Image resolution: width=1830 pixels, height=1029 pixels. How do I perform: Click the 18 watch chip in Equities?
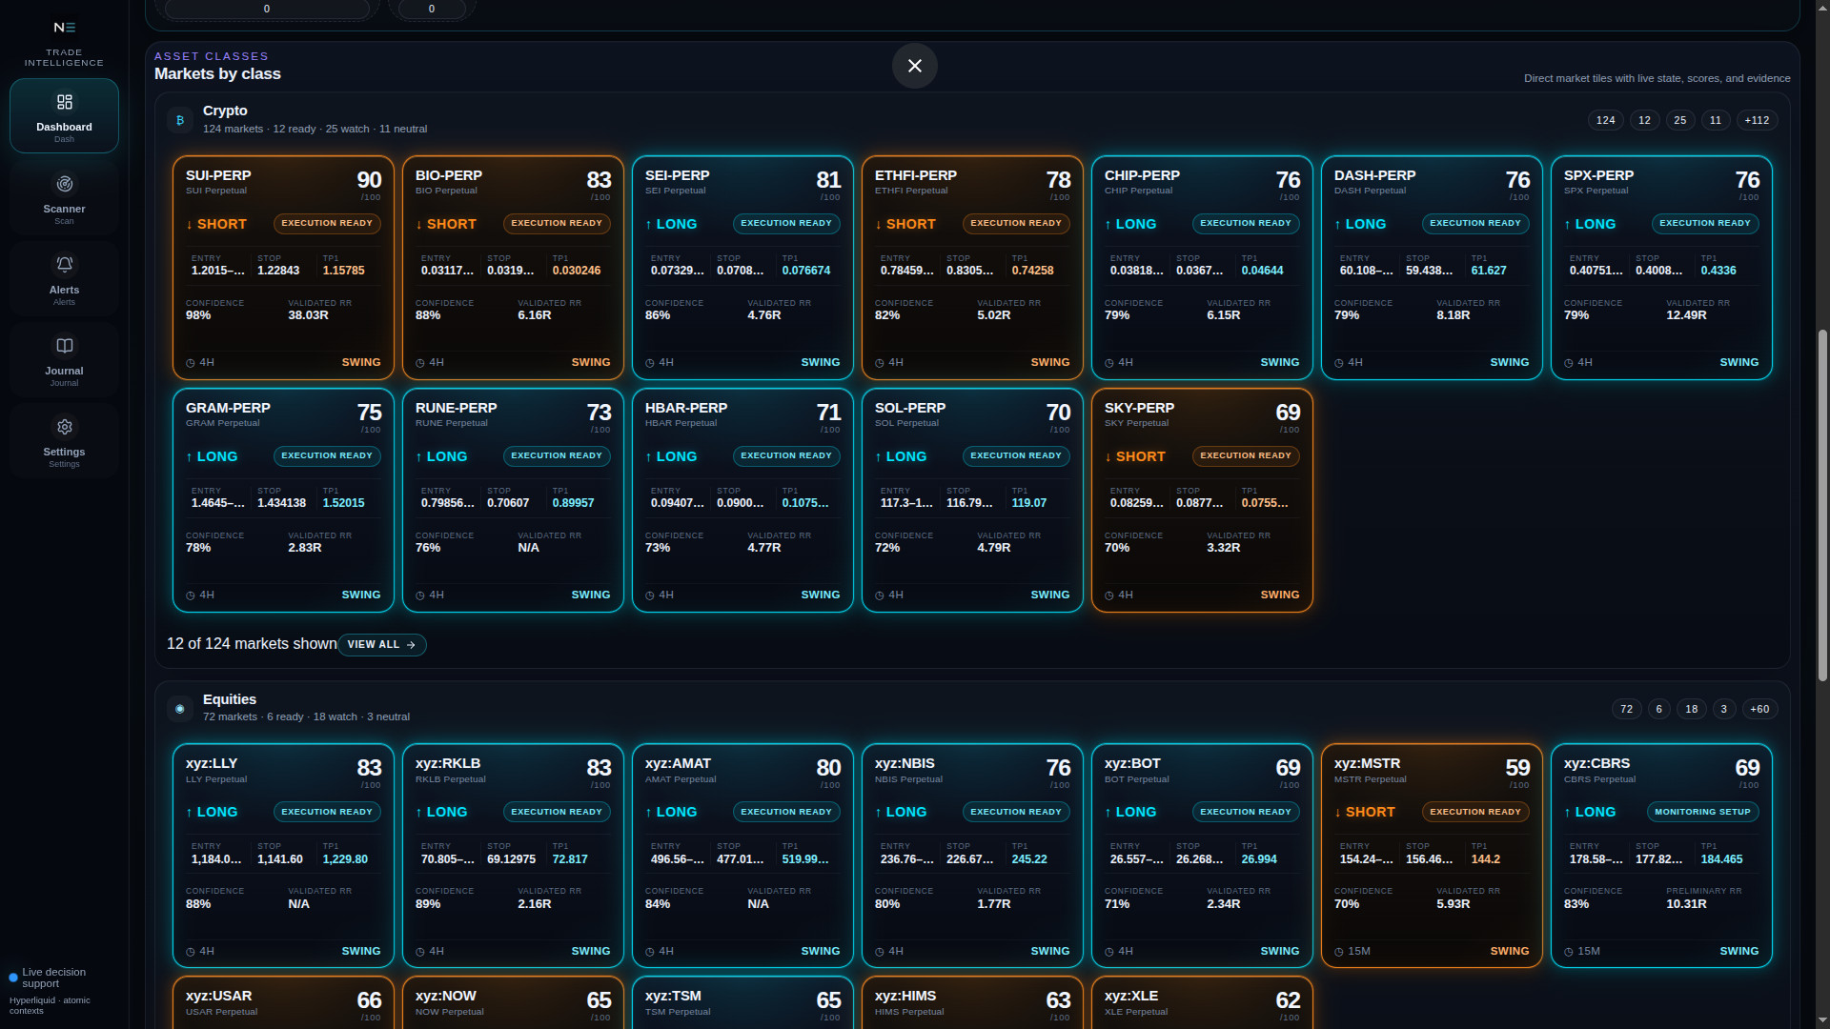pyautogui.click(x=1691, y=709)
